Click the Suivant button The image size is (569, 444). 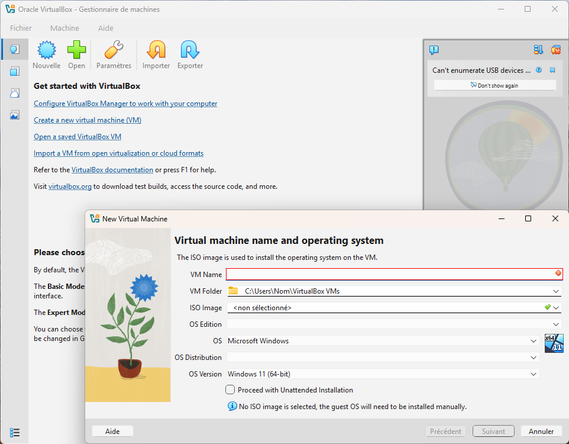493,432
